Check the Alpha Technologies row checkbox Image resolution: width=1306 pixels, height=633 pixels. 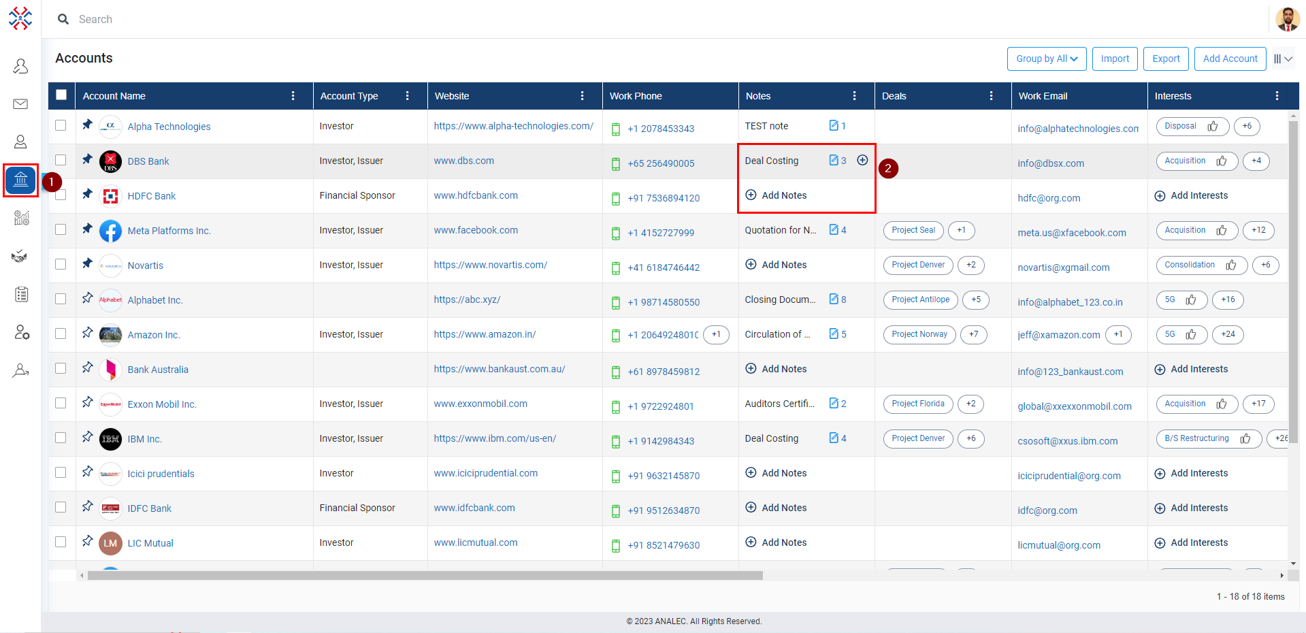(61, 125)
